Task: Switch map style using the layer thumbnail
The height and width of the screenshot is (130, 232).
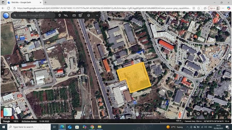Action: point(7,112)
